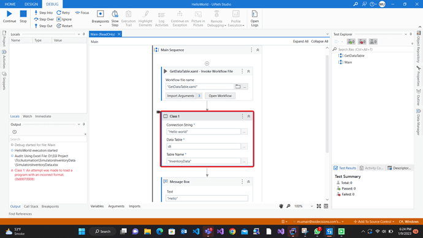Open Class 1 activity options menu
Screen dimensions: 423x238
(242, 117)
